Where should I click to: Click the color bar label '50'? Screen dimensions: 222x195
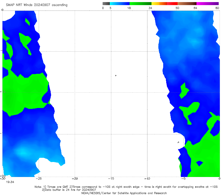(177, 8)
